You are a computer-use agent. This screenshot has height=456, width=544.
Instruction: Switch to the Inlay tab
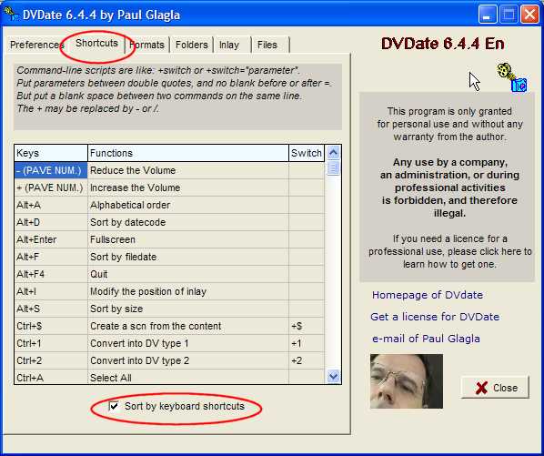(x=229, y=45)
